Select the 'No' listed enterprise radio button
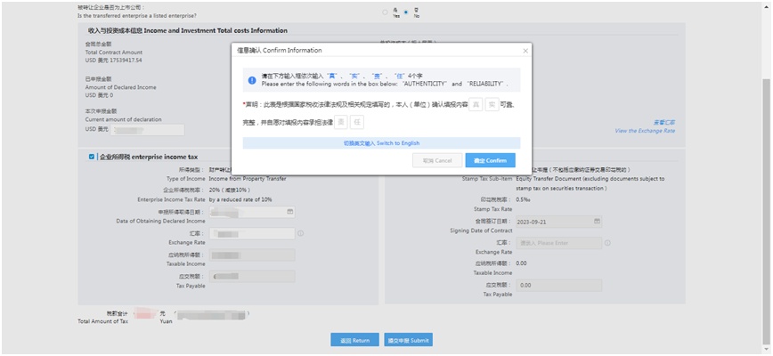Image resolution: width=773 pixels, height=356 pixels. (x=406, y=12)
